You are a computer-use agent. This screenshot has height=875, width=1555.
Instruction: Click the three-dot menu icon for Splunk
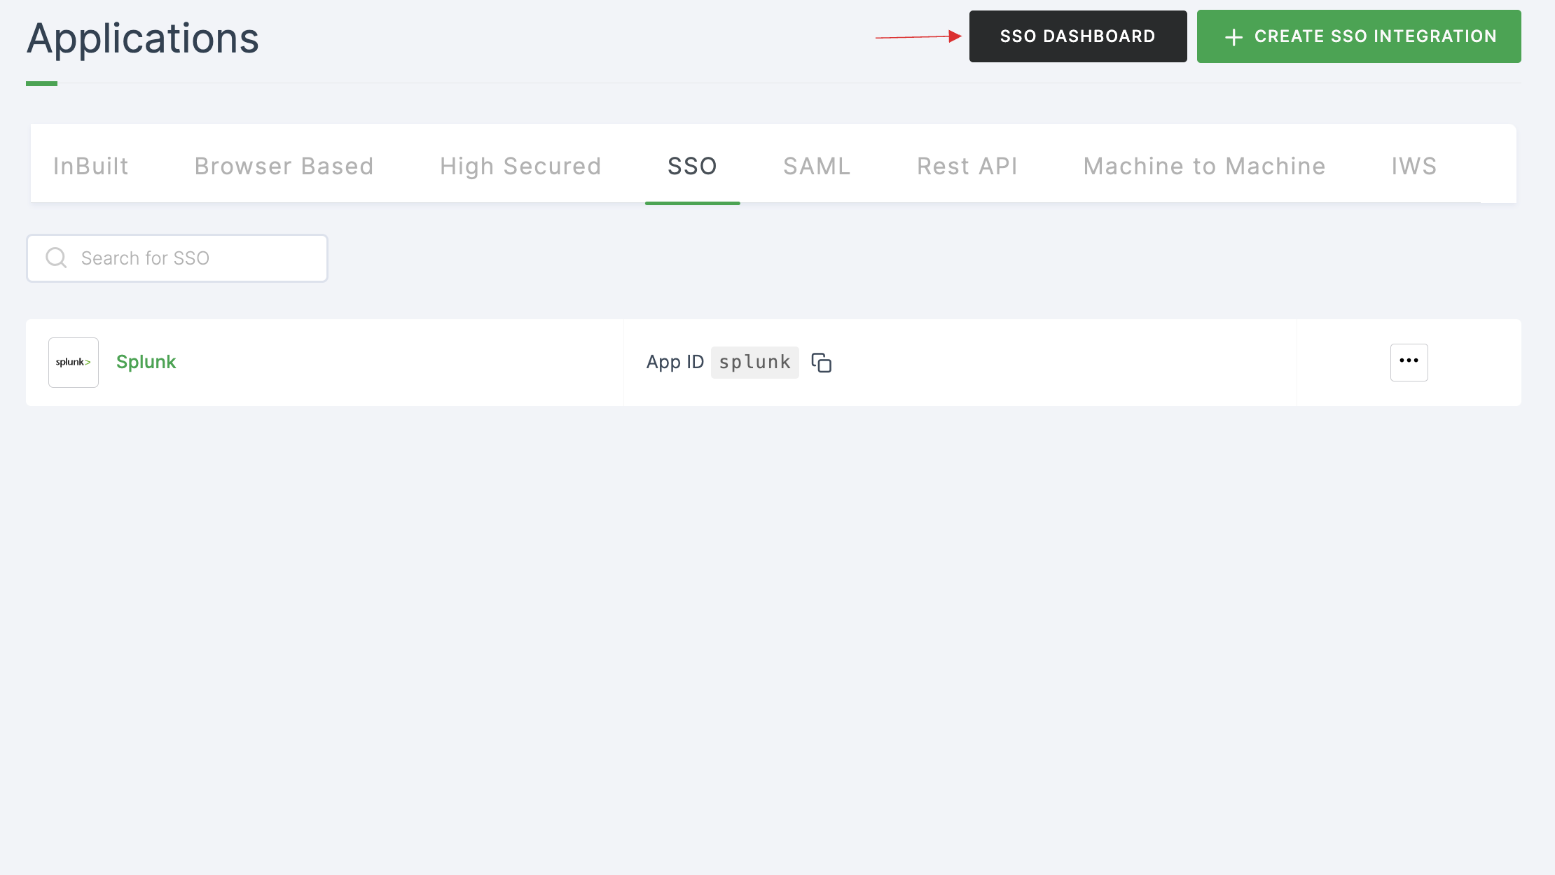coord(1410,360)
